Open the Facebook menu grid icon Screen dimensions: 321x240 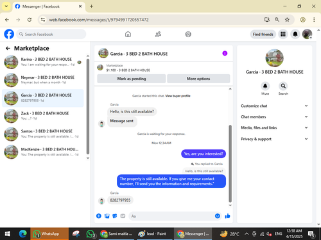[x=283, y=34]
